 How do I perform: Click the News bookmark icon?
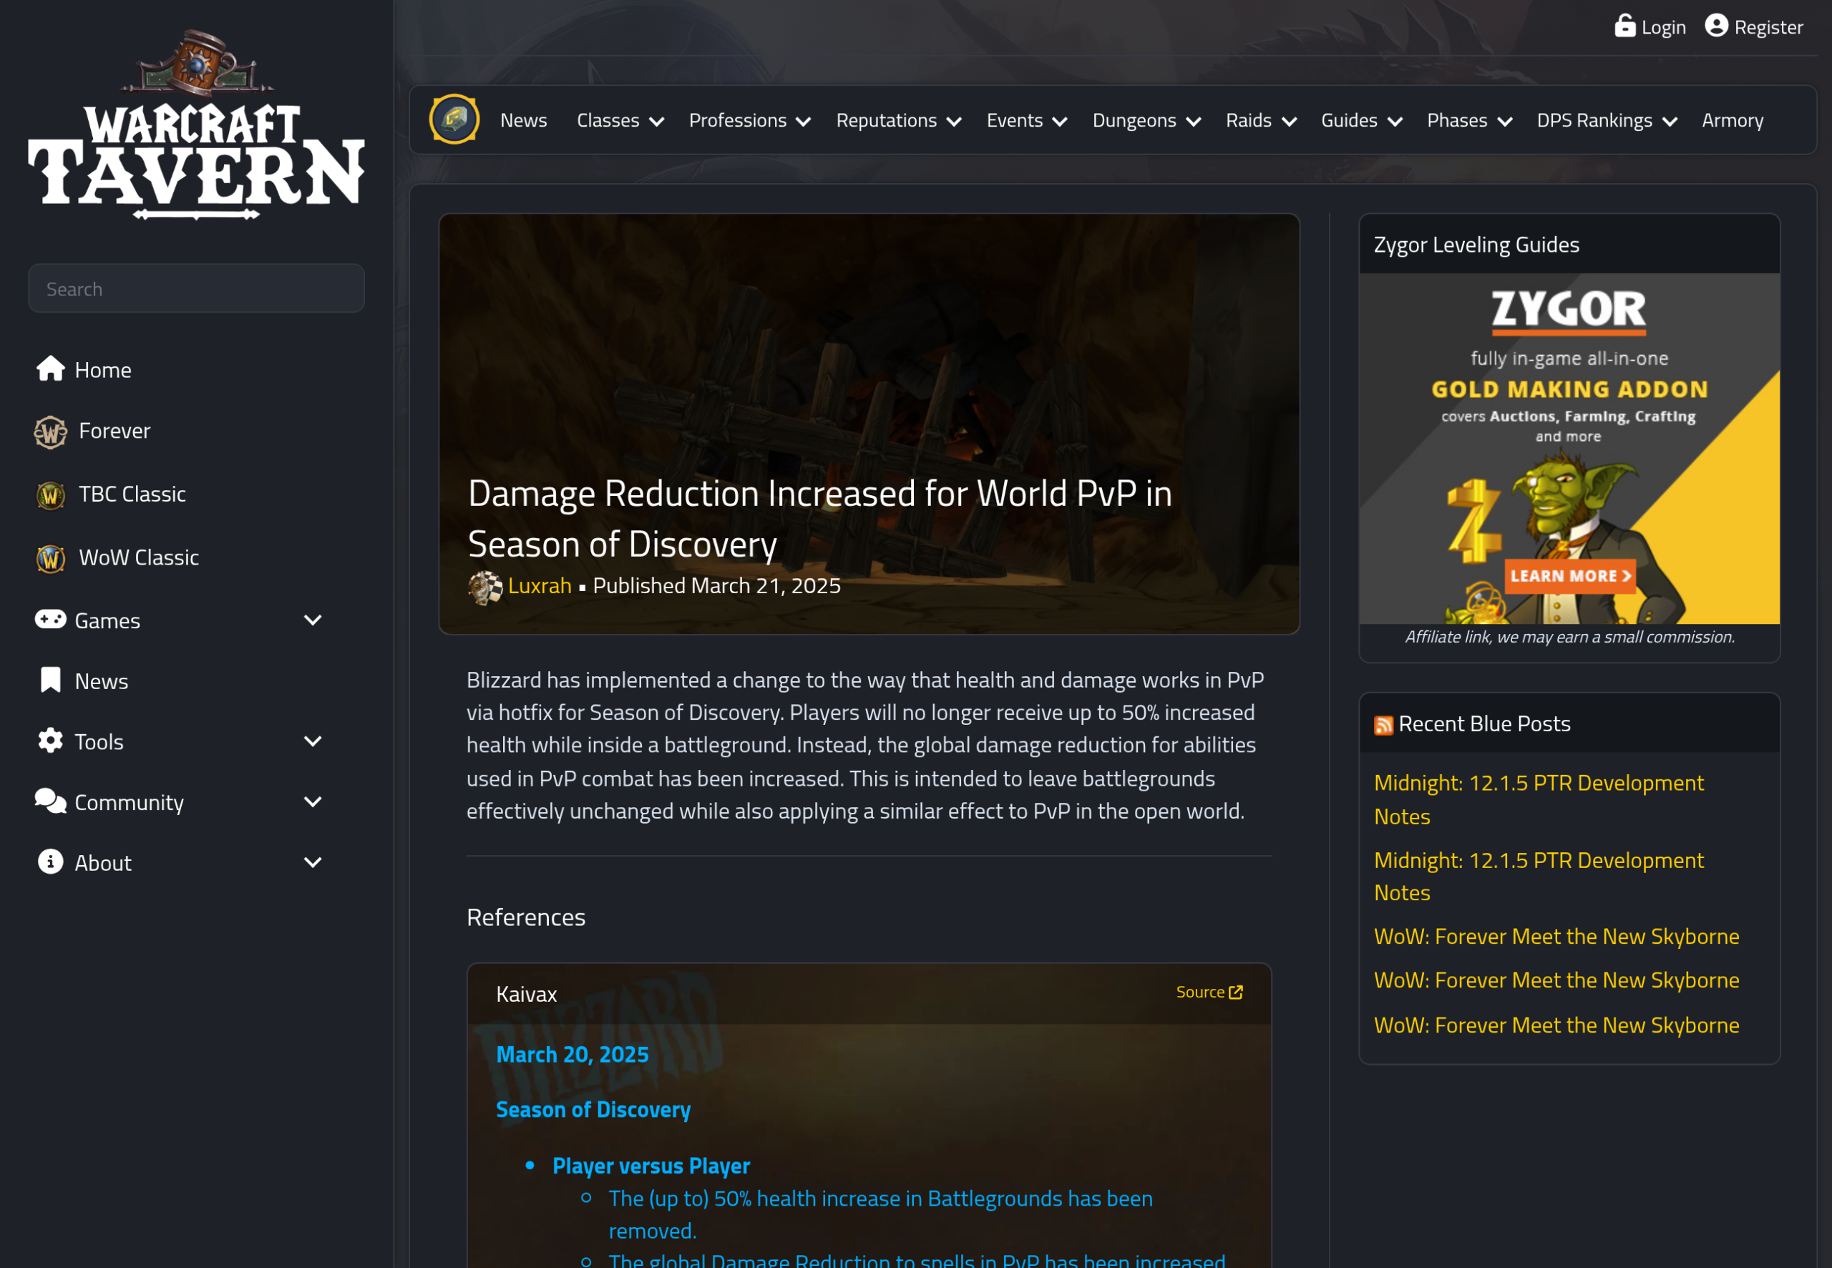(51, 680)
